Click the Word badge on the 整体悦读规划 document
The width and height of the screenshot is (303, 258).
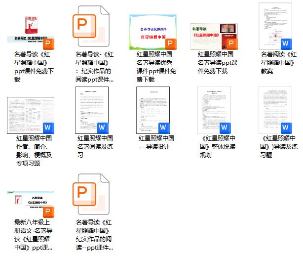point(224,128)
